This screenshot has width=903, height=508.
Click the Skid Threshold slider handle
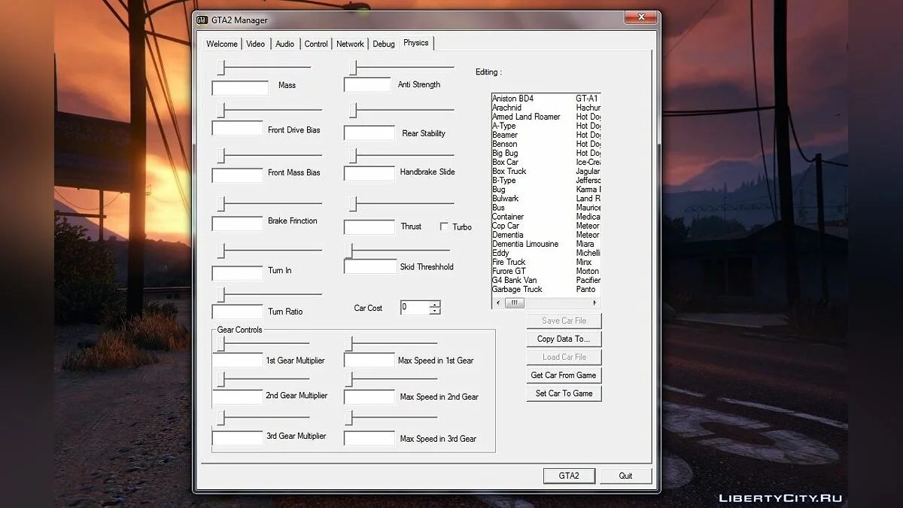point(349,250)
